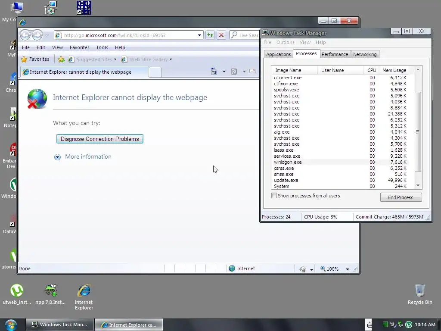This screenshot has width=441, height=331.
Task: Click the 10:14 AM clock in tray
Action: point(425,325)
